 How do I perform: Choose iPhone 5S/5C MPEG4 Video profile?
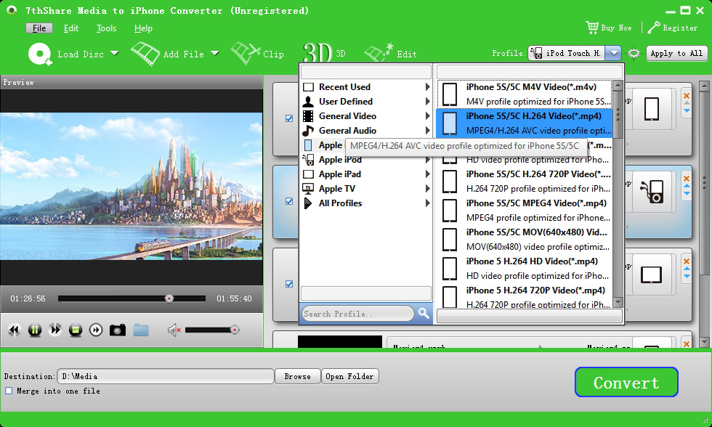525,210
